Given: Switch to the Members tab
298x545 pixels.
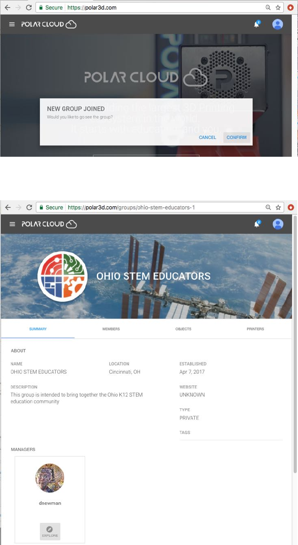Looking at the screenshot, I should pyautogui.click(x=111, y=329).
